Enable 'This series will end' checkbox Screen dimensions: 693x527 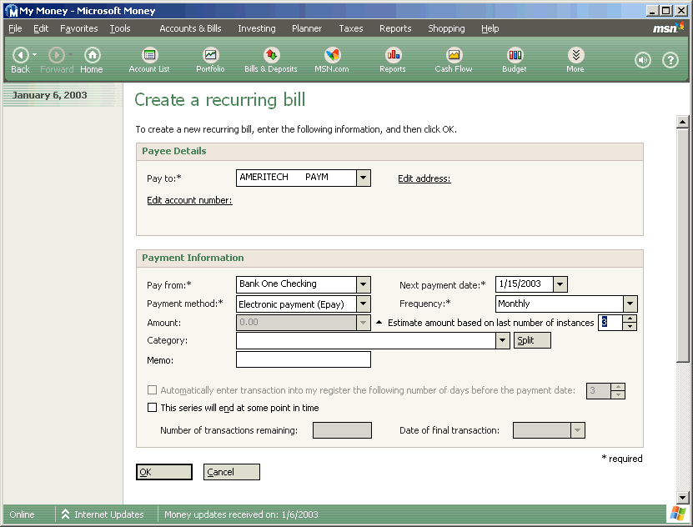(x=152, y=409)
